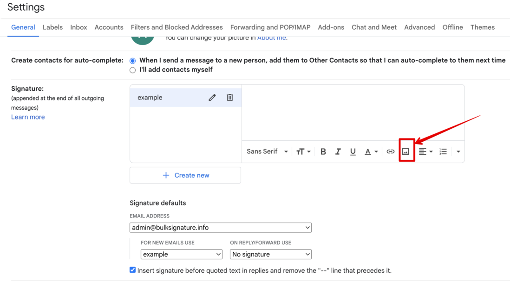Click inside the signature text editor area
Screen dimensions: 510x283
pyautogui.click(x=353, y=112)
